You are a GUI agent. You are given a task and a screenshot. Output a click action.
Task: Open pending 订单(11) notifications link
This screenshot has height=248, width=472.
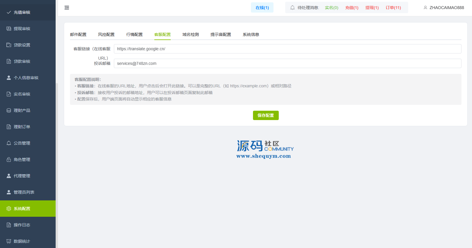coord(393,8)
